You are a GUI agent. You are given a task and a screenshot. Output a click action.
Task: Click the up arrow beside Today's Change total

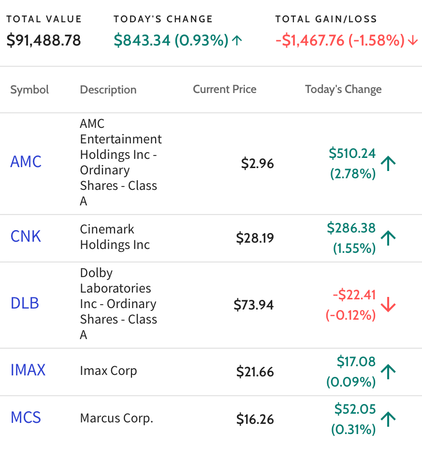pos(237,40)
